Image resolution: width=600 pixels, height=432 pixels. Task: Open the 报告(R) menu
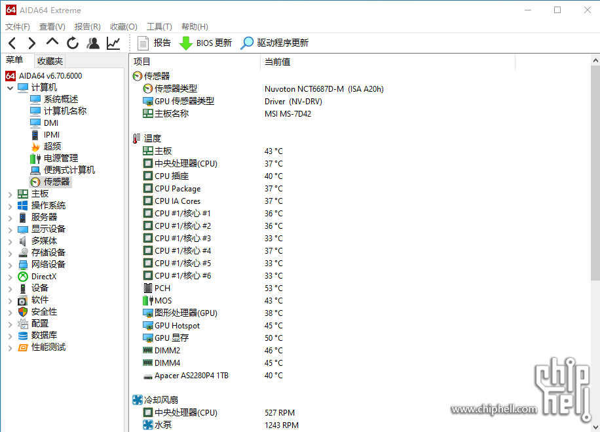click(x=87, y=26)
